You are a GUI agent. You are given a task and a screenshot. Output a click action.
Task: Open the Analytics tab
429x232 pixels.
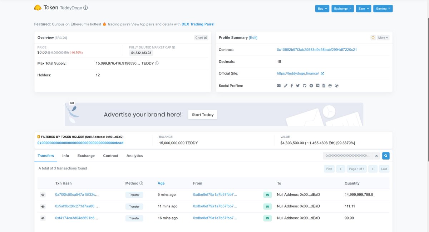tap(135, 156)
